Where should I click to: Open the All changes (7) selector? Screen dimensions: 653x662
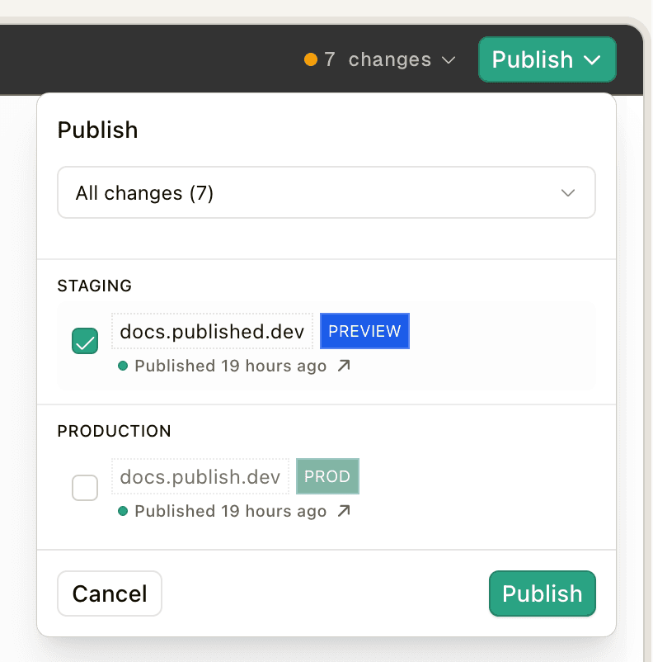click(x=326, y=193)
